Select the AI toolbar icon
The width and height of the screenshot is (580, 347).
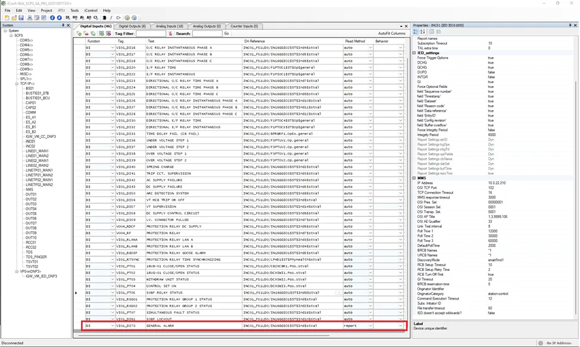pos(82,17)
